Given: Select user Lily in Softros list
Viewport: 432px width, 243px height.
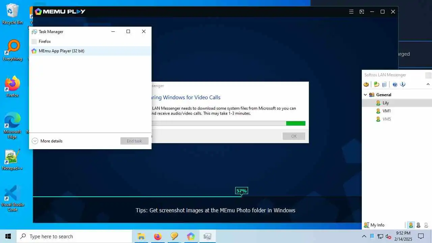Looking at the screenshot, I should click(397, 103).
